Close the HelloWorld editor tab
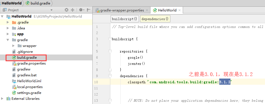265x104 pixels. coord(179,10)
